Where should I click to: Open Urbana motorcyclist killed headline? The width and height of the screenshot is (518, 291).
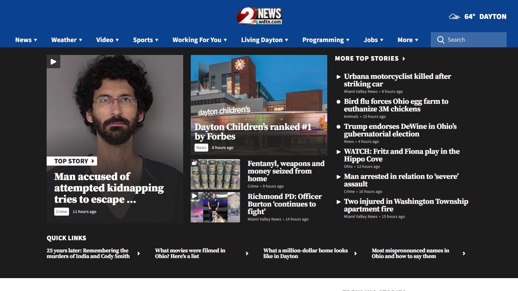click(x=397, y=80)
